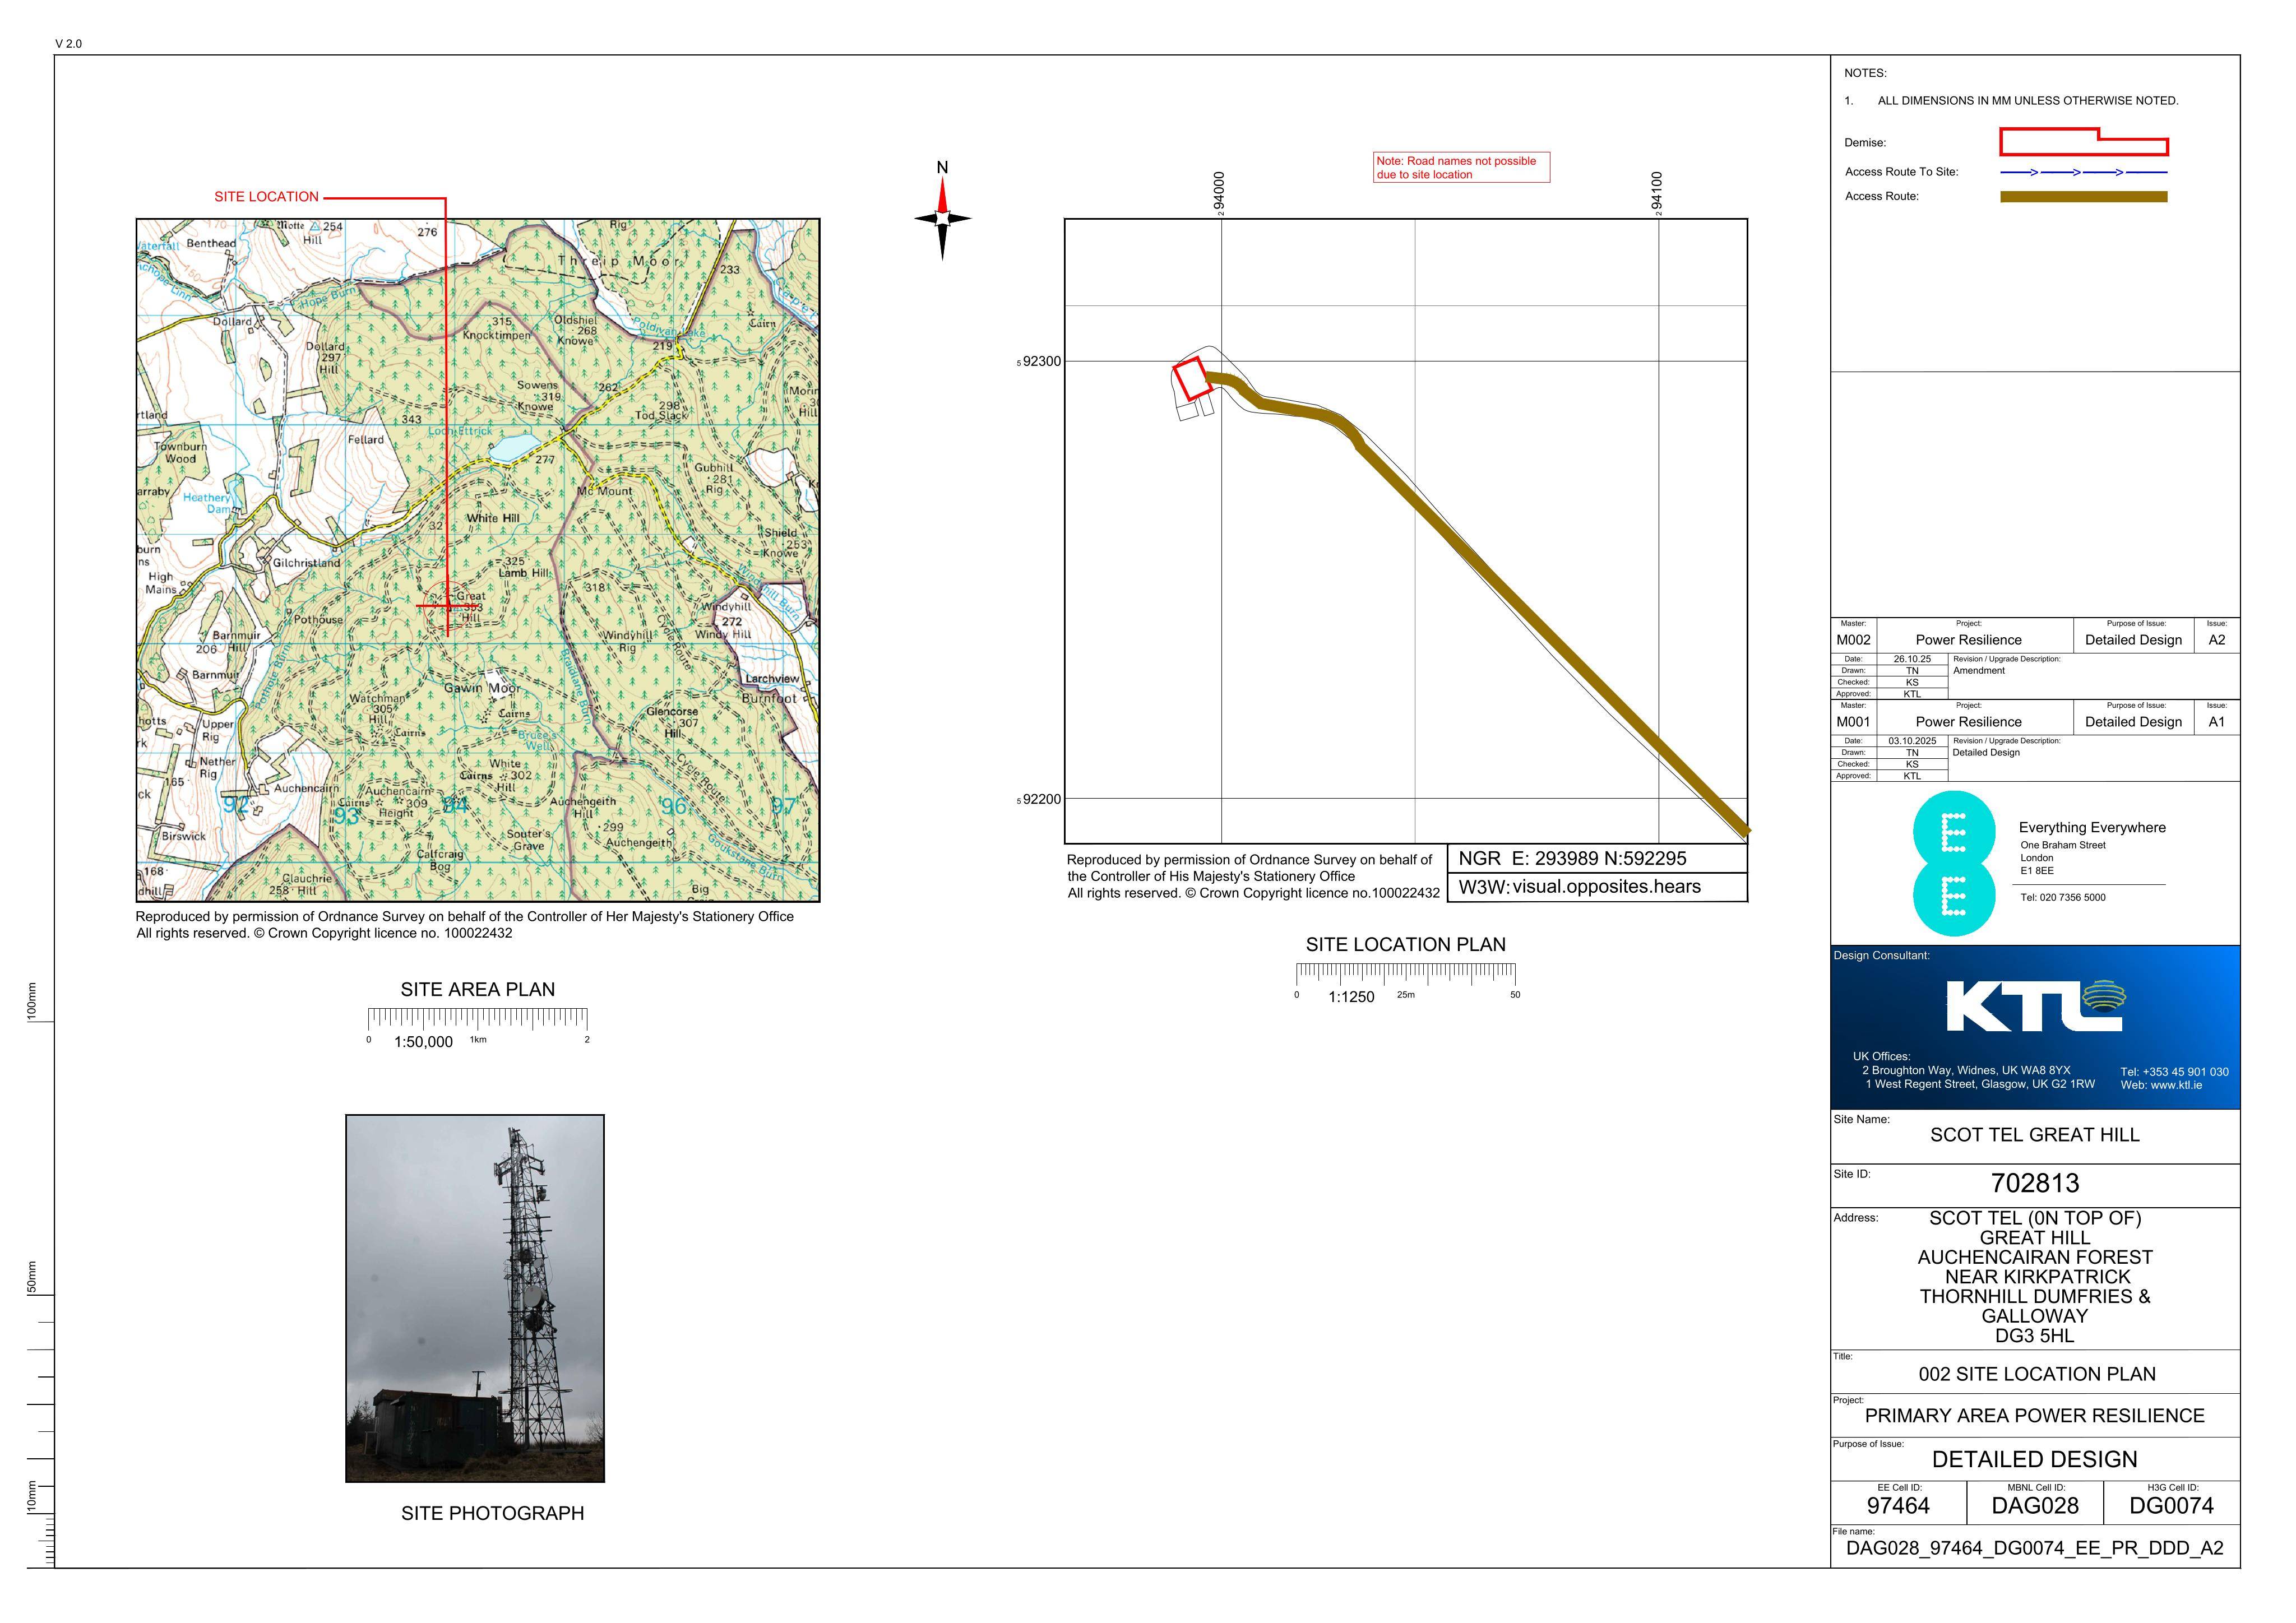Click file name 'DAG028_97464_DG0074_EE_PR_DDD_A2'
Viewport: 2296px width, 1623px height.
pos(2035,1549)
